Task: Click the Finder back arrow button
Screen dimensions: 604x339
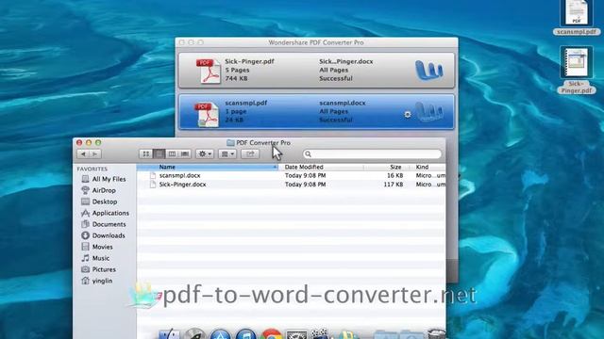Action: (83, 154)
